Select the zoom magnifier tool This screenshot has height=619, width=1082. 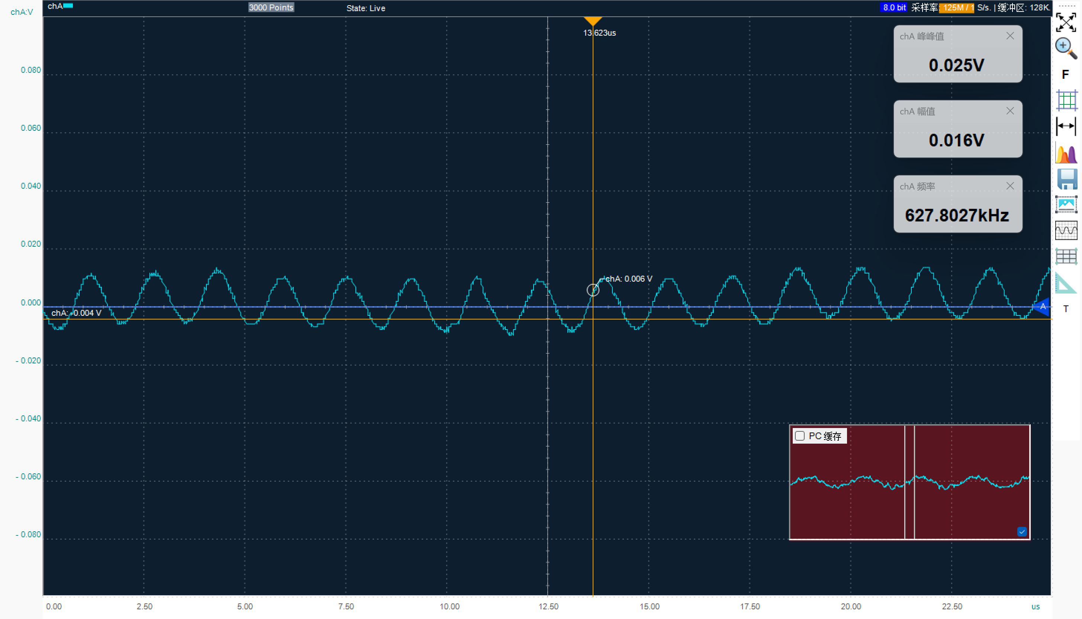point(1066,48)
